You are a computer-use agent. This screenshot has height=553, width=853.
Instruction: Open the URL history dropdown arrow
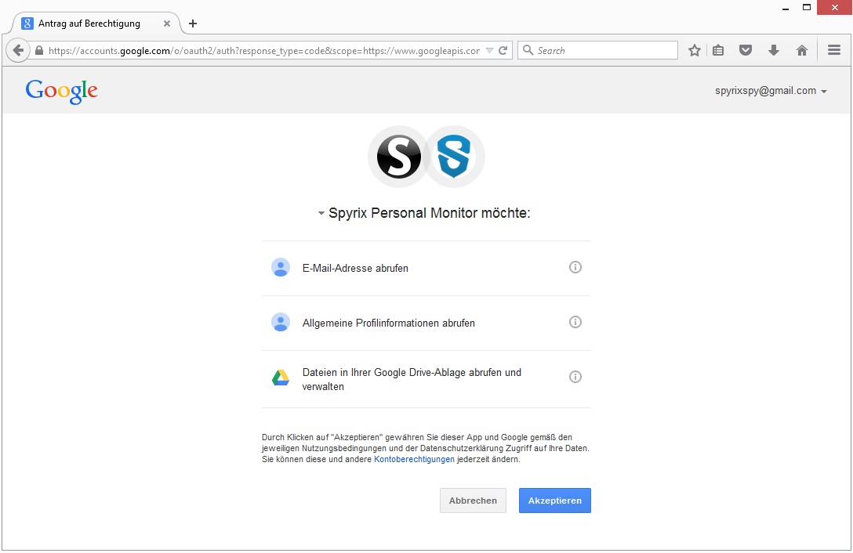click(489, 51)
